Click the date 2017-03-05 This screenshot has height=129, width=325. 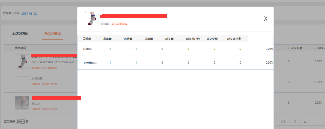[29, 14]
